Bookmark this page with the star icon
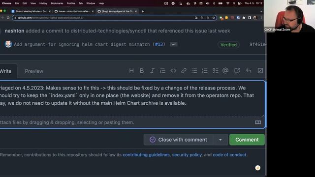Image resolution: width=315 pixels, height=177 pixels. [x=213, y=18]
